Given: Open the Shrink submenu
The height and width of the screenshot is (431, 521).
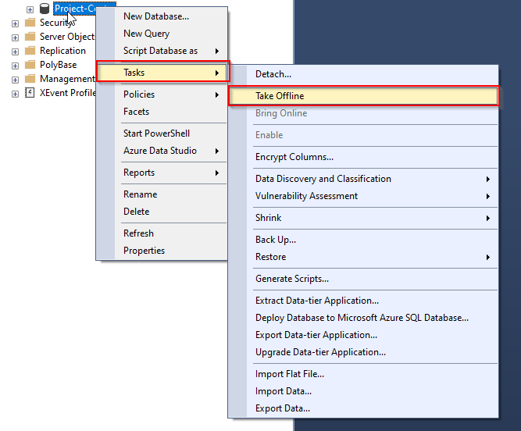Looking at the screenshot, I should pos(268,218).
